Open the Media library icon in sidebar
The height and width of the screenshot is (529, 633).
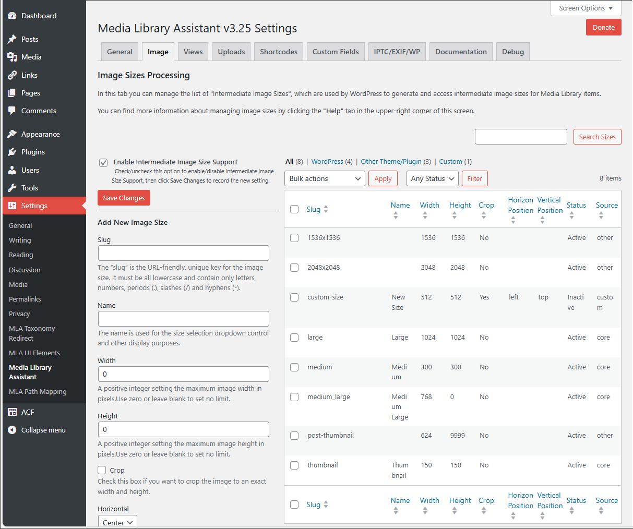pos(12,57)
